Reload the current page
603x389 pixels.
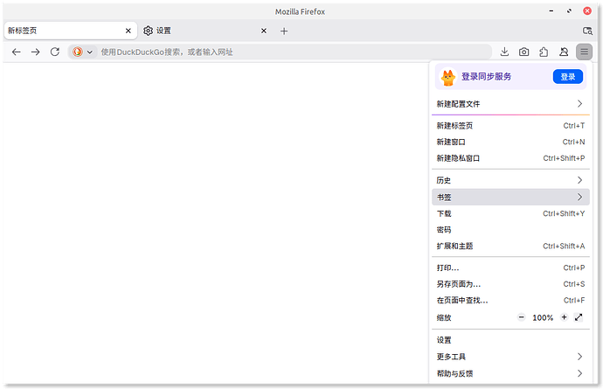55,52
